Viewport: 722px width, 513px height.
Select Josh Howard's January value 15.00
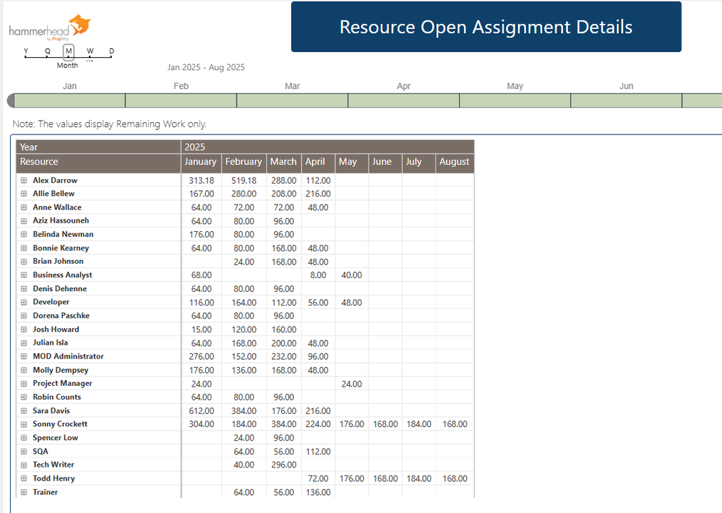pos(202,329)
